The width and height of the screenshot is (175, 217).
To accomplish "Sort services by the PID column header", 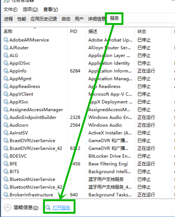I will pos(77,31).
